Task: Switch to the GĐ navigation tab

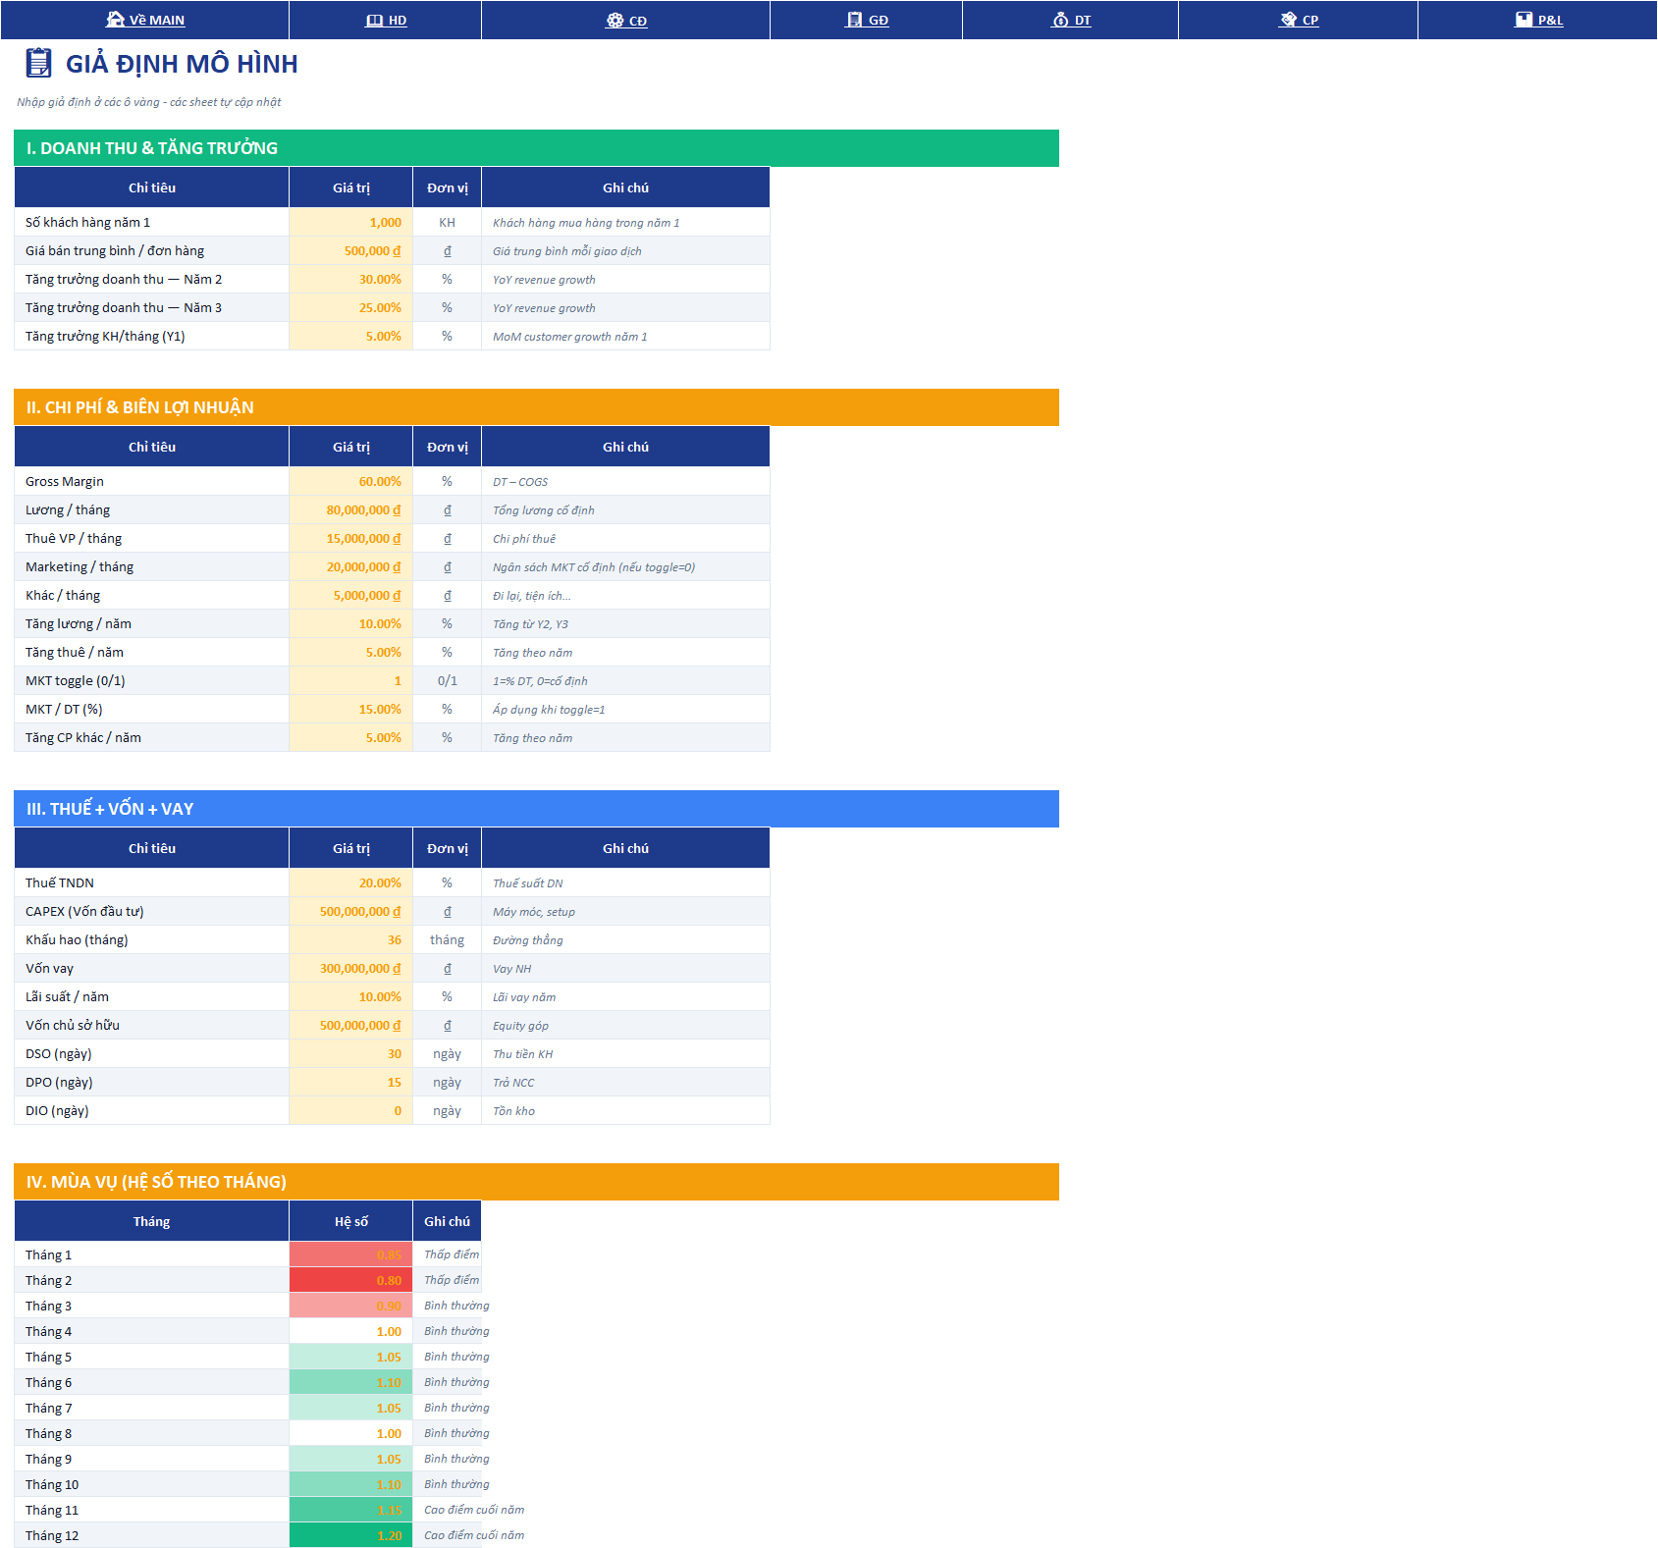Action: point(879,20)
